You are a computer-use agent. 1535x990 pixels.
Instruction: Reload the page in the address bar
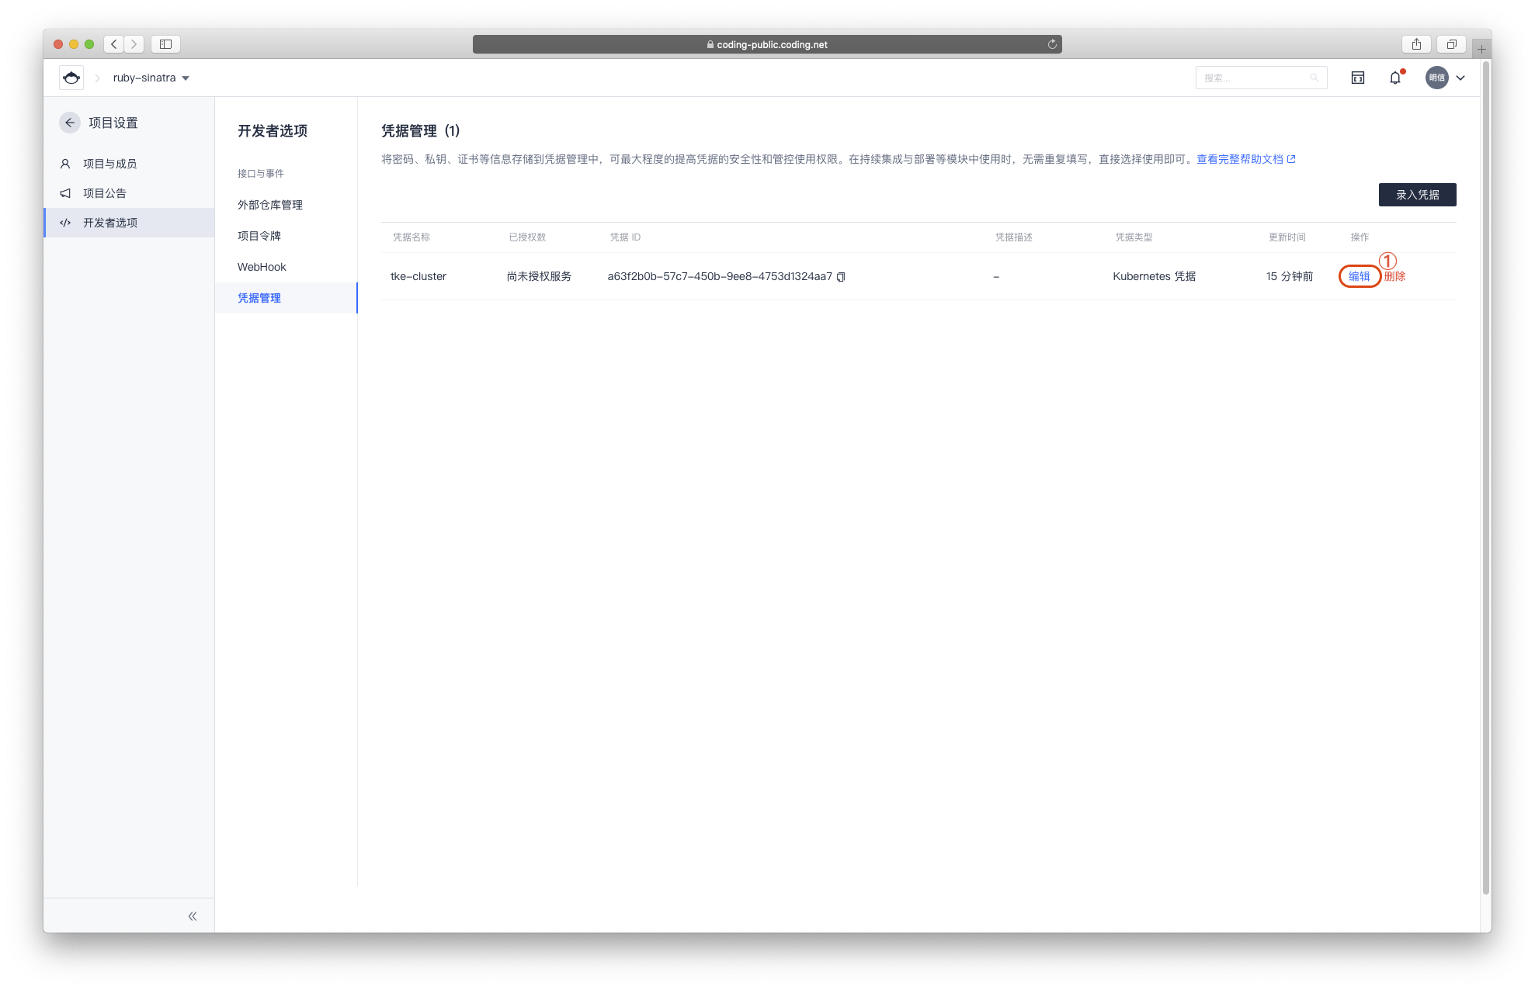1052,44
